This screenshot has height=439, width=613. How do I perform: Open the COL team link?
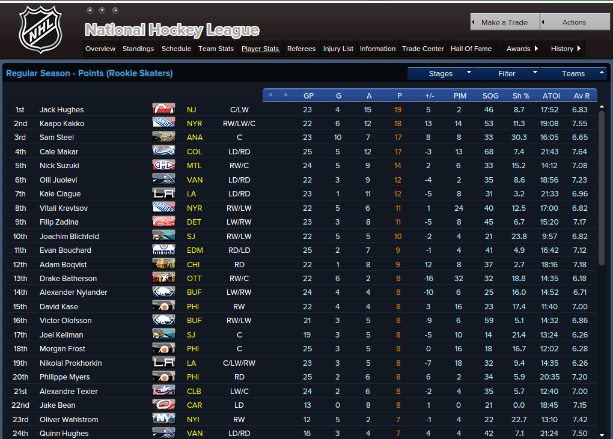coord(194,151)
